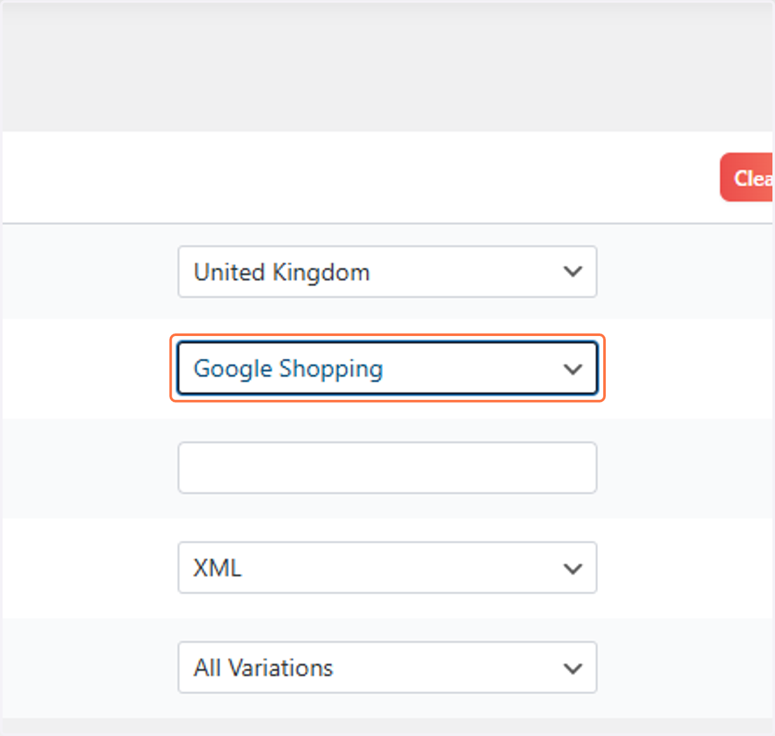
Task: Click the empty text input field
Action: (x=387, y=468)
